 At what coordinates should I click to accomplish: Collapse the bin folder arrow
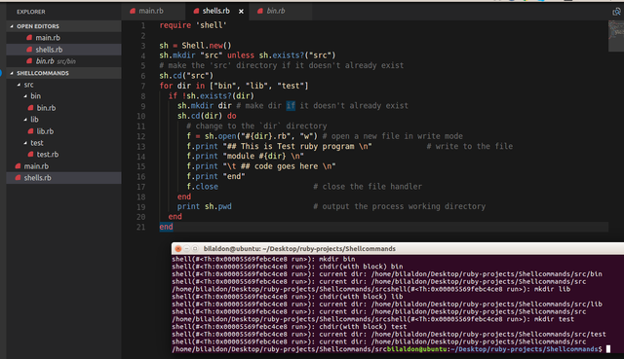(25, 96)
